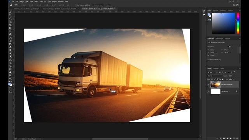Select the Frame tool
Image resolution: width=249 pixels, height=140 pixels.
tap(11, 28)
